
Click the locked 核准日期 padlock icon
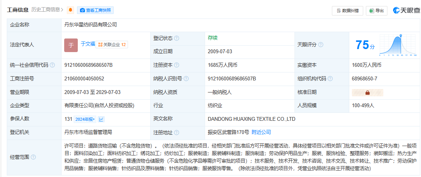[x=367, y=92]
